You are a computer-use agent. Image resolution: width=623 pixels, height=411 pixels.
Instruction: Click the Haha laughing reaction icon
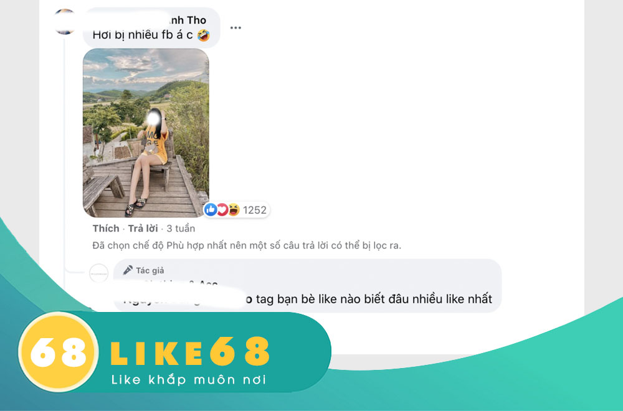tap(234, 210)
